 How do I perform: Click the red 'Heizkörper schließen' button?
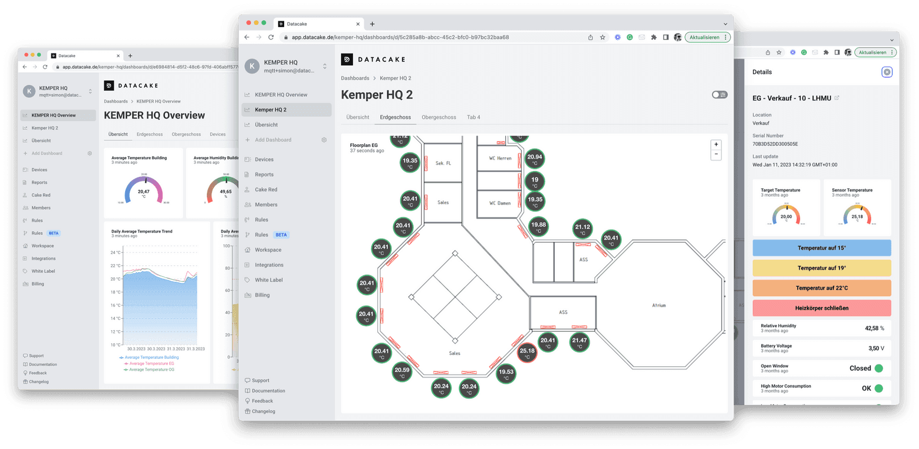click(821, 308)
